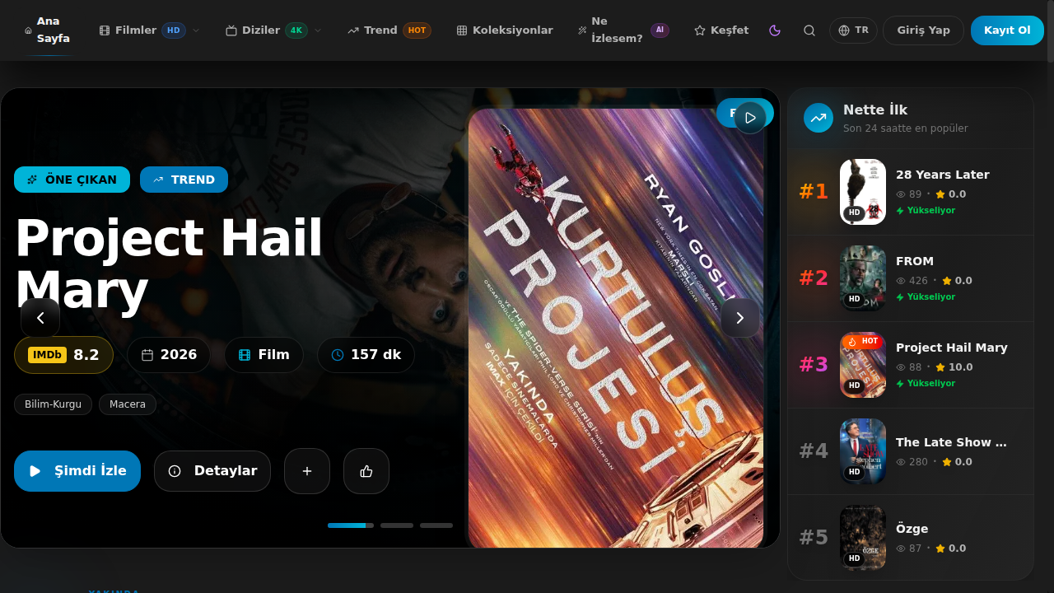Like the film with the thumbs-up icon
Viewport: 1054px width, 593px height.
coord(366,471)
